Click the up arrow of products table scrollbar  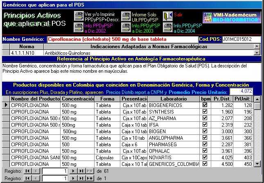[257, 99]
